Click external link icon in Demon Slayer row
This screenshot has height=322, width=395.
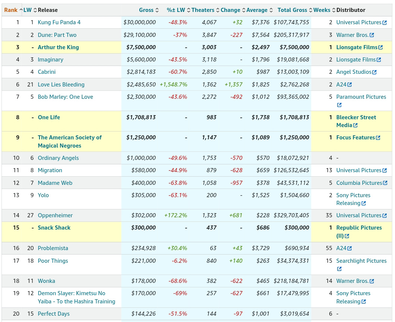pyautogui.click(x=363, y=302)
